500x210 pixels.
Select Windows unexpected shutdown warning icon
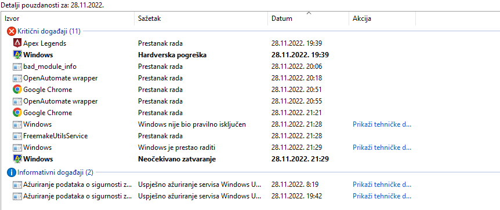tap(17, 159)
